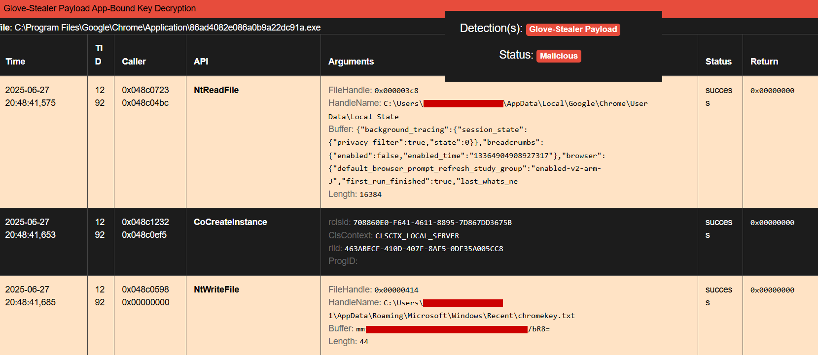Click the title Glove-Stealer Payload App-Bound Key Decryption
Screen dimensions: 818x355
pos(100,8)
